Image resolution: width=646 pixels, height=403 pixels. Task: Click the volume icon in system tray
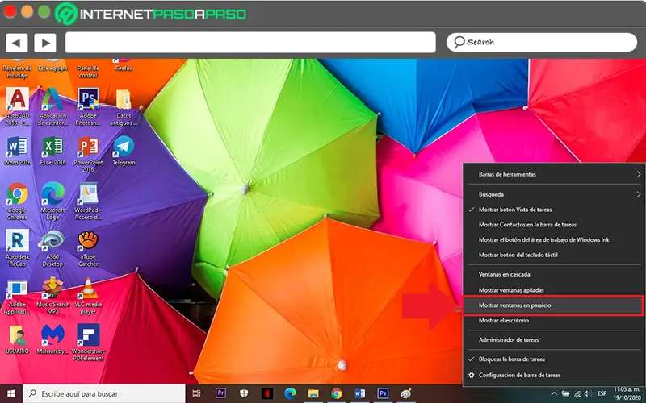589,394
